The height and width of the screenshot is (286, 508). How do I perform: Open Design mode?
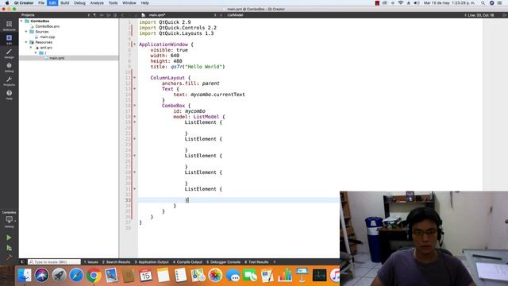point(9,53)
